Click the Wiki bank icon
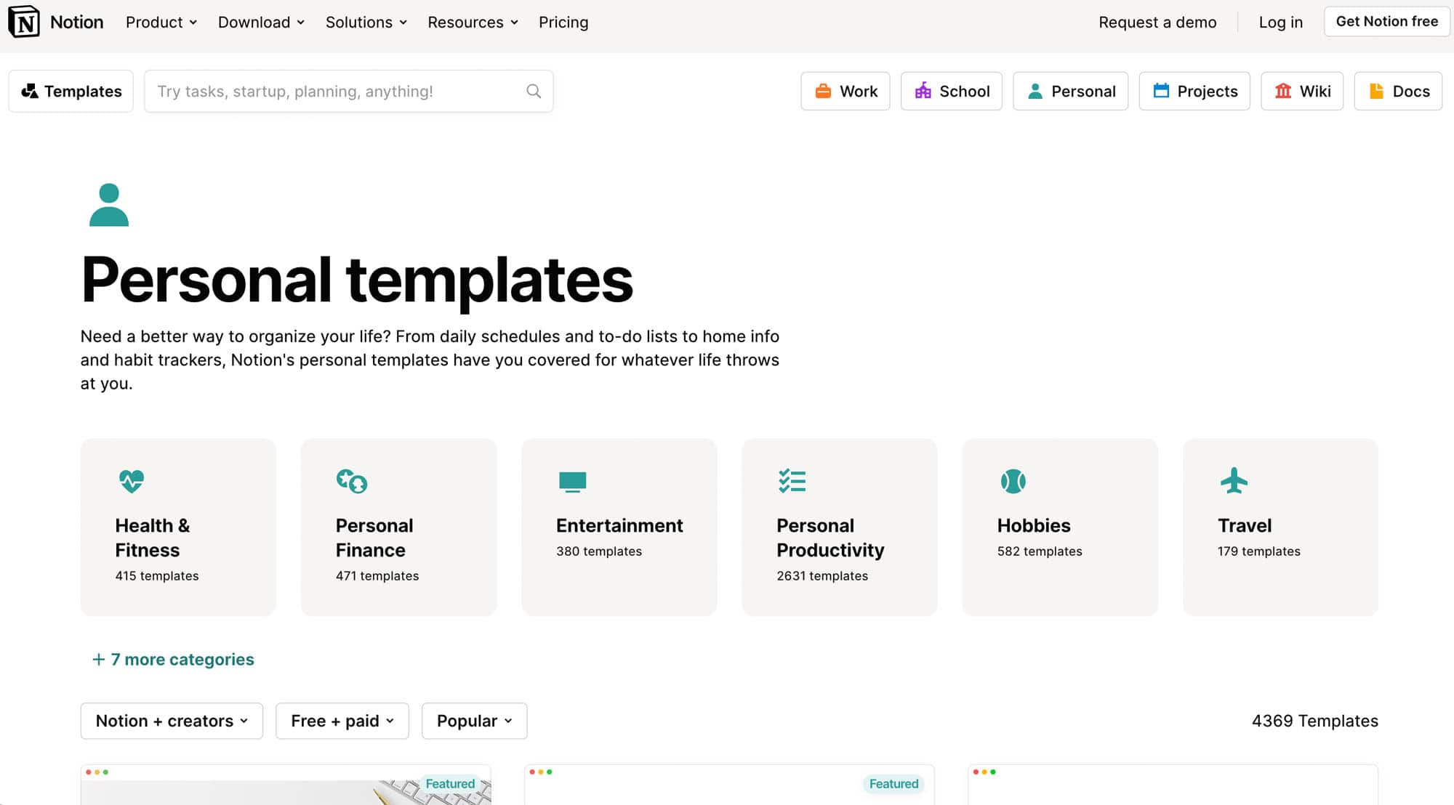The image size is (1454, 805). click(1283, 91)
